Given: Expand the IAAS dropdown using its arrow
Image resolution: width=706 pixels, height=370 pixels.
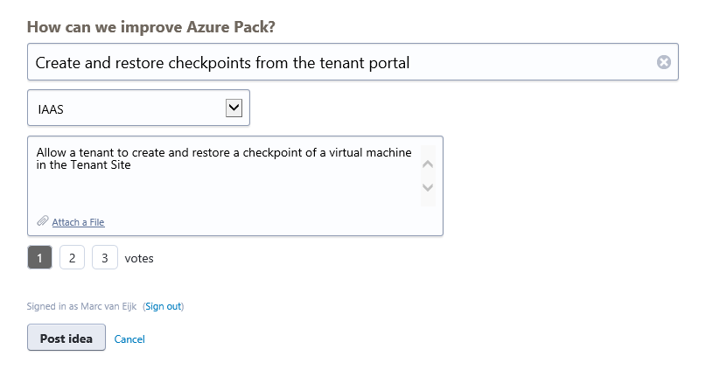Looking at the screenshot, I should point(234,108).
